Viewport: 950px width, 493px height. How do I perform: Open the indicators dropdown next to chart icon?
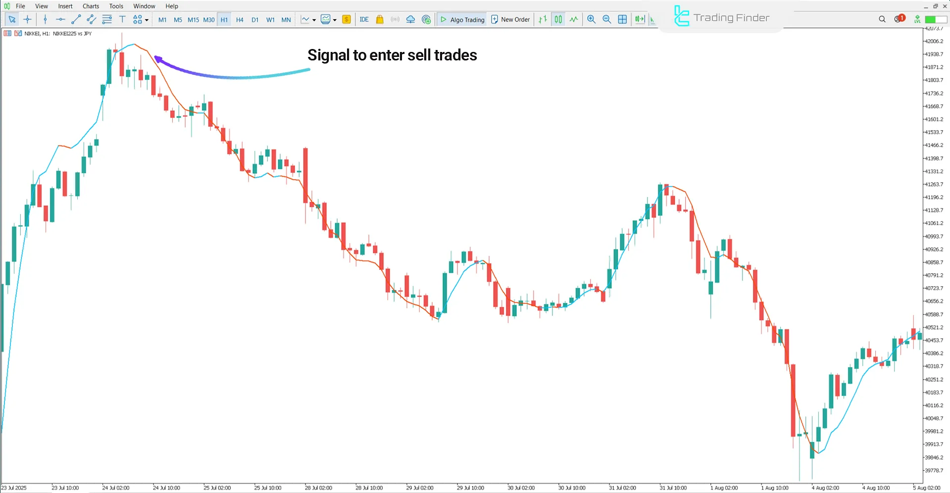[335, 19]
